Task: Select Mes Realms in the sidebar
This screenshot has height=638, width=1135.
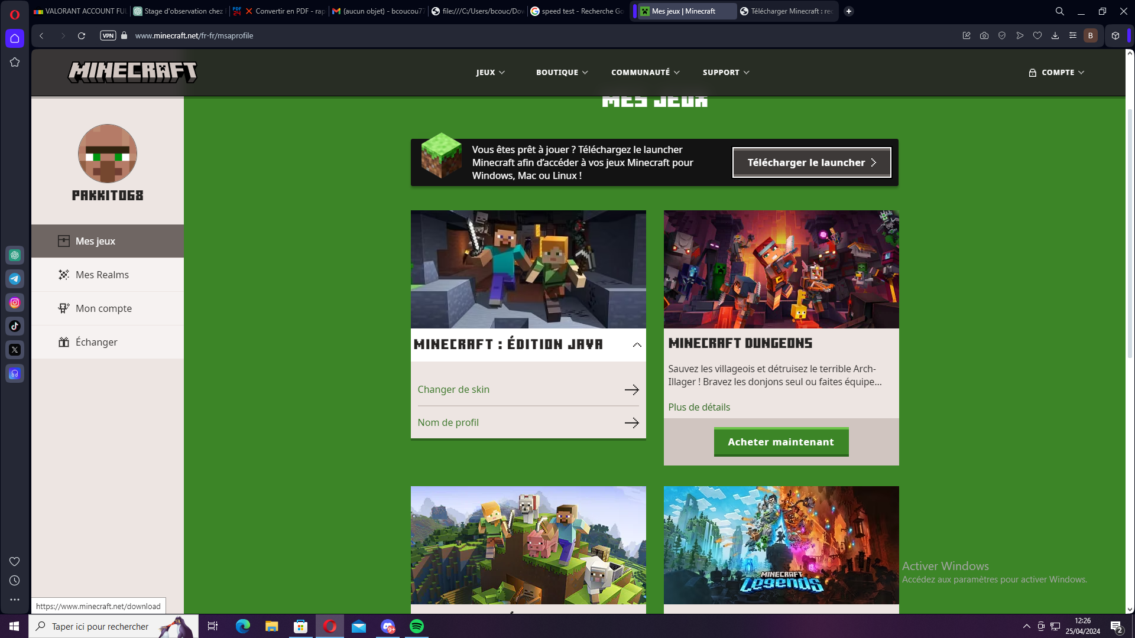Action: (x=102, y=275)
